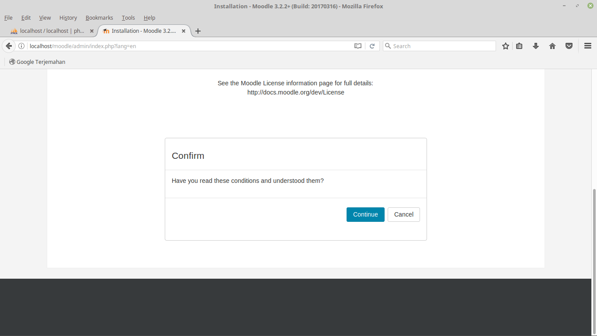Click the Continue button

(x=365, y=214)
